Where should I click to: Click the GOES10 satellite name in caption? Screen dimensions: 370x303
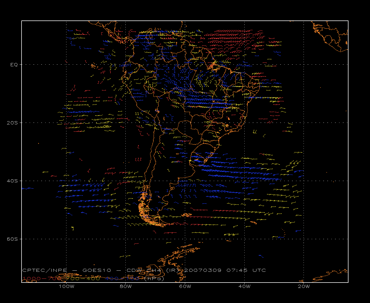click(96, 270)
